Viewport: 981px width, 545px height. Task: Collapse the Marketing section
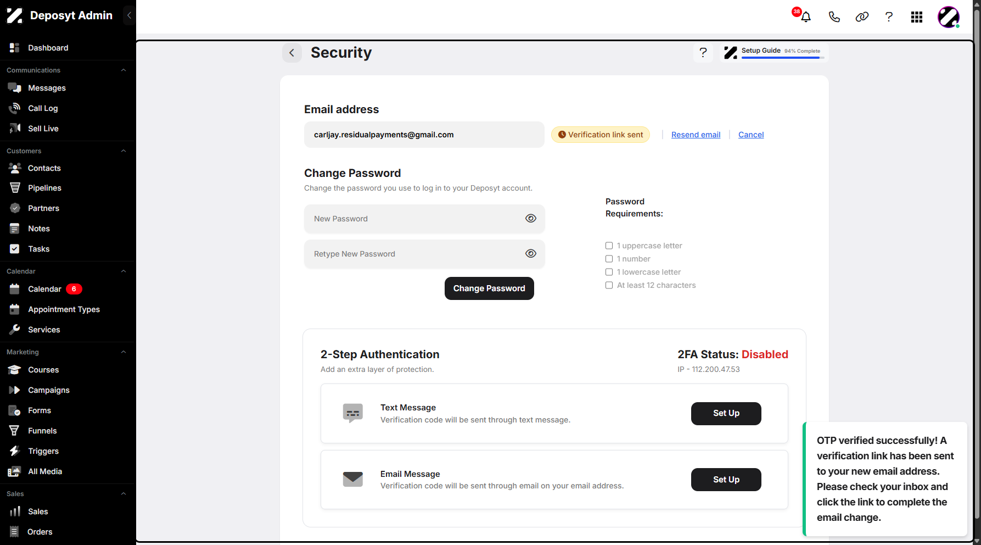124,352
